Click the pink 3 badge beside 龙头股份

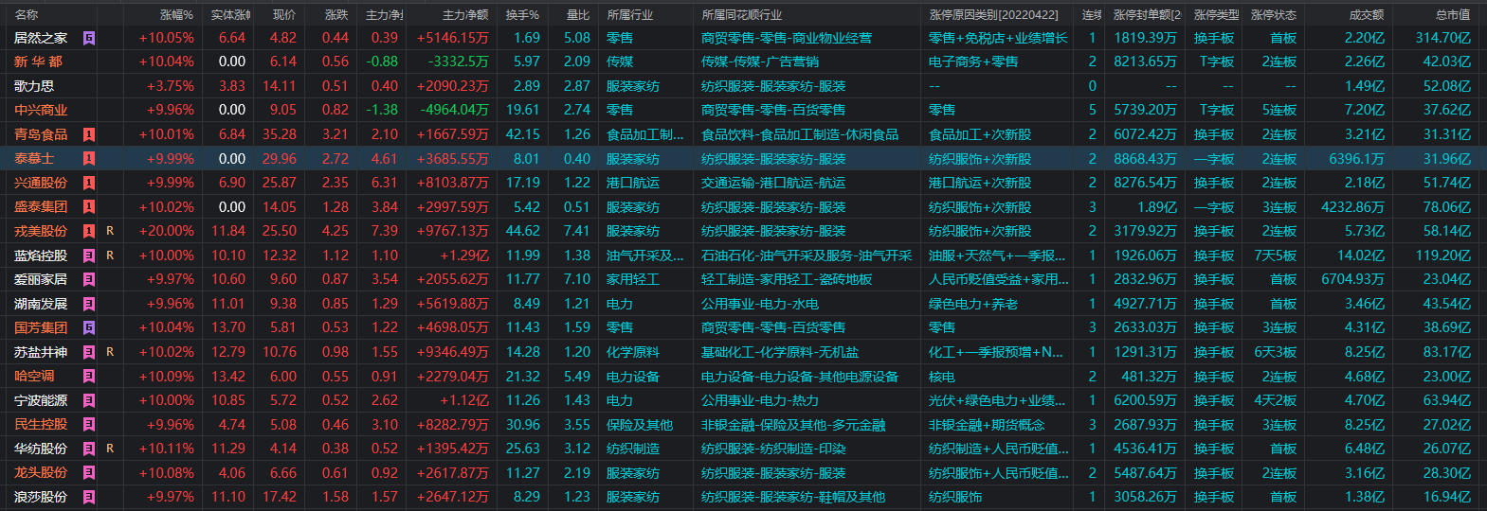(89, 473)
